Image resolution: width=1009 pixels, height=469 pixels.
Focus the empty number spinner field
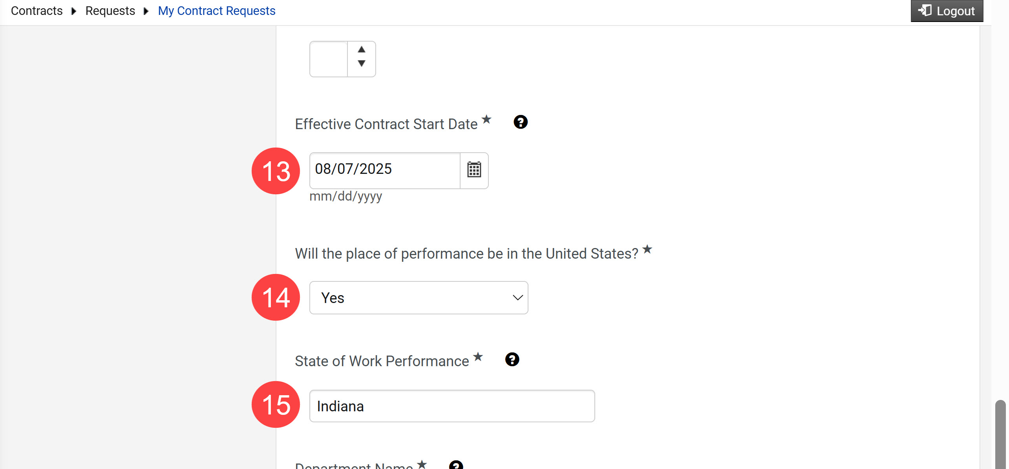click(329, 59)
